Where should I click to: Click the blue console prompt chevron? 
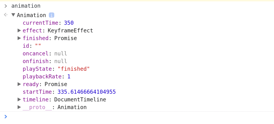point(5,117)
